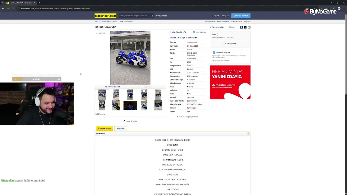The width and height of the screenshot is (347, 195).
Task: Open Vasıta breadcrumb
Action: point(97,21)
